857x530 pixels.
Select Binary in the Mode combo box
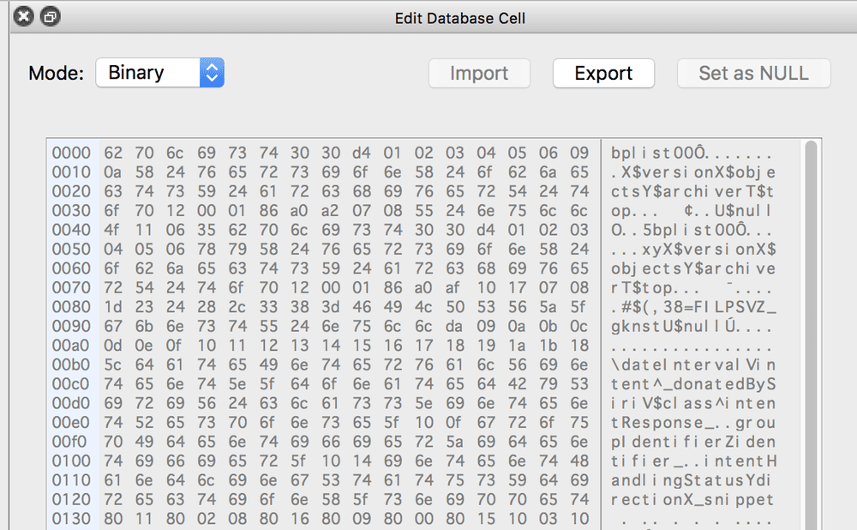[x=146, y=73]
